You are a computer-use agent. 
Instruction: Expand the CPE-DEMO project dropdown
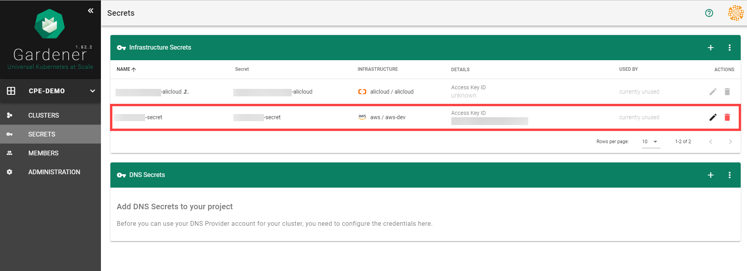[x=92, y=91]
